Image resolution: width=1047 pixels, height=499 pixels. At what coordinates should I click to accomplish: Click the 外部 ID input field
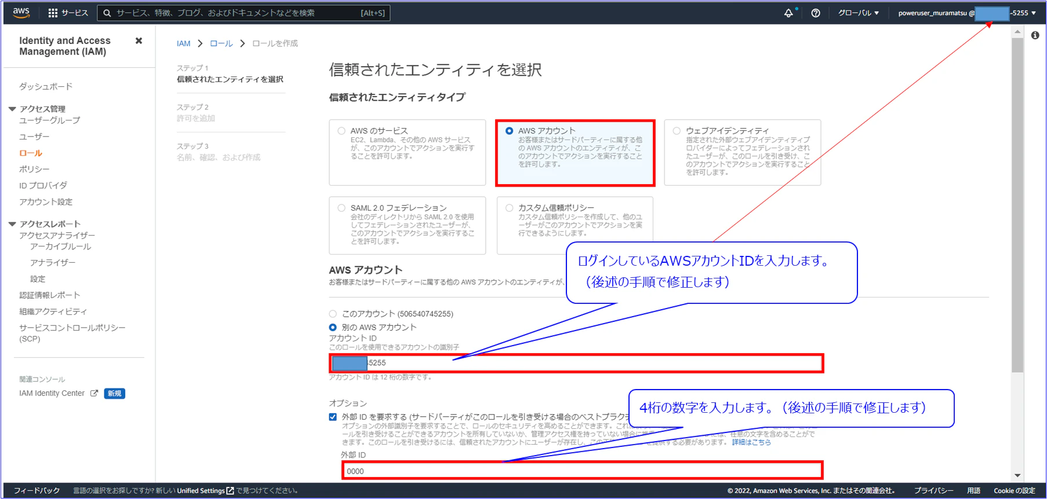582,471
